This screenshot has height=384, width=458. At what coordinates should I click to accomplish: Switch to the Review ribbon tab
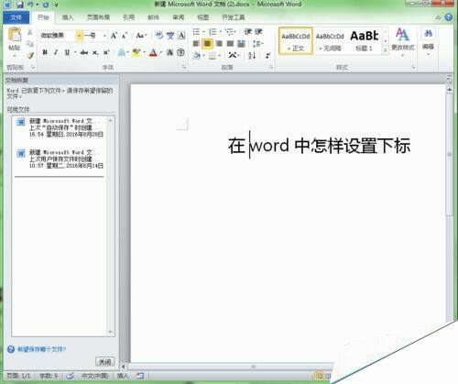[179, 17]
